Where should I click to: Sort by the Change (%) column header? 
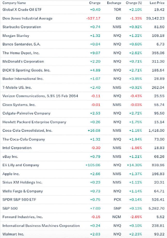[134, 3]
